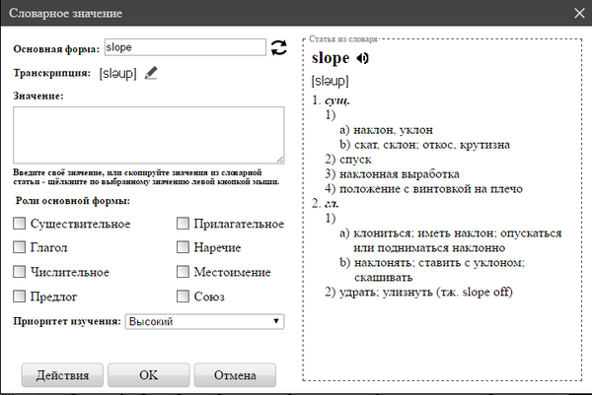Play pronunciation with the speaker icon
This screenshot has height=395, width=592.
tap(362, 59)
